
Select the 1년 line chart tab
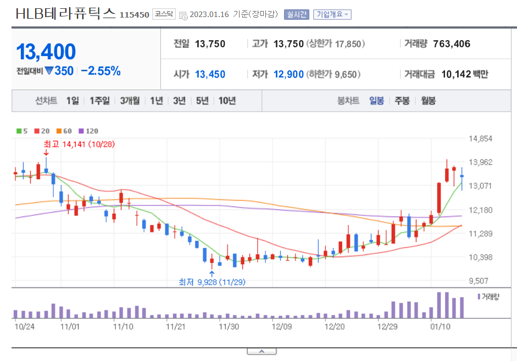coord(157,101)
